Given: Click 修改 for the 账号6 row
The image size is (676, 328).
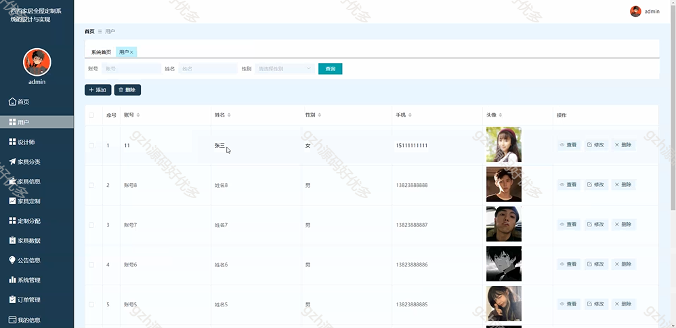Looking at the screenshot, I should (596, 264).
